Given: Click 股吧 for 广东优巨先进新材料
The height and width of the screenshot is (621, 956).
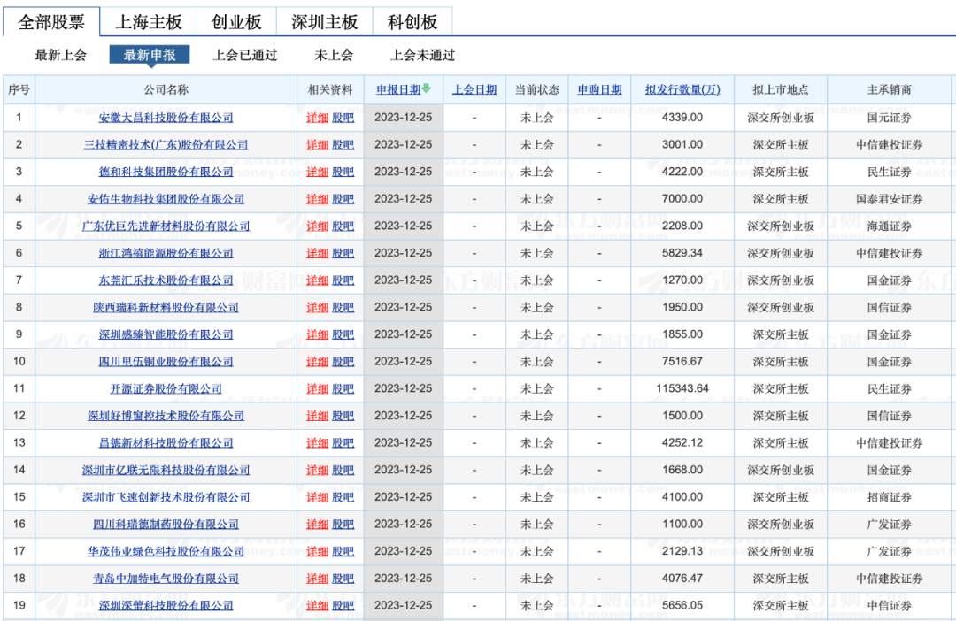Looking at the screenshot, I should pos(343,226).
